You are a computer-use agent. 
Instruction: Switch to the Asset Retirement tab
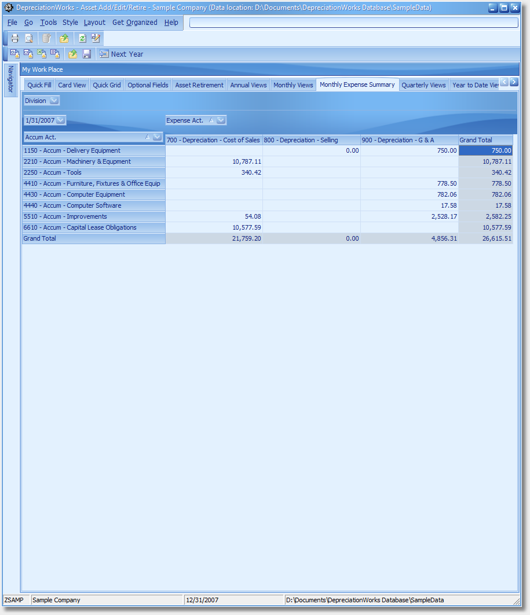[x=199, y=85]
